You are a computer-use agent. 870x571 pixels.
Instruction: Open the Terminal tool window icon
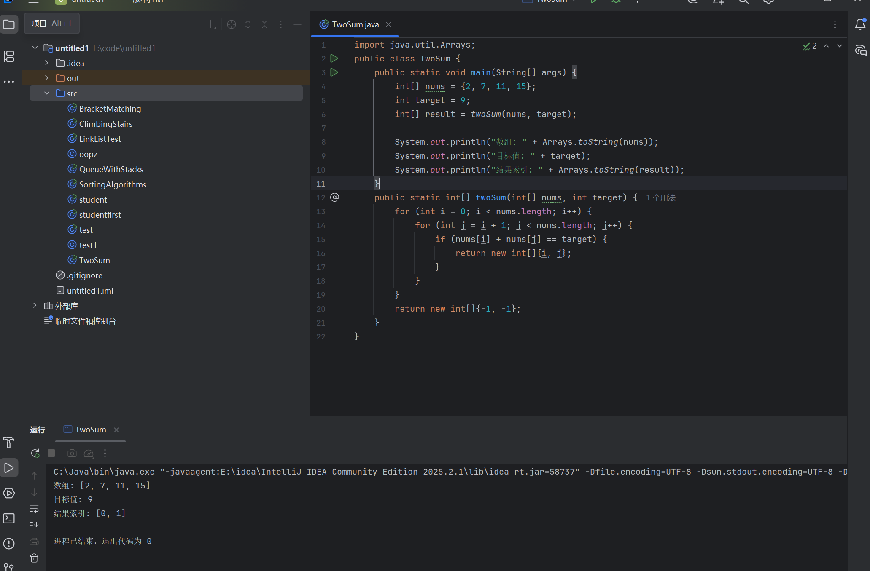click(x=9, y=518)
